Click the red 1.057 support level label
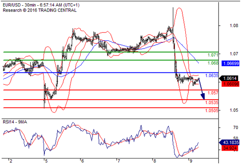241x165 pixels. click(x=213, y=93)
